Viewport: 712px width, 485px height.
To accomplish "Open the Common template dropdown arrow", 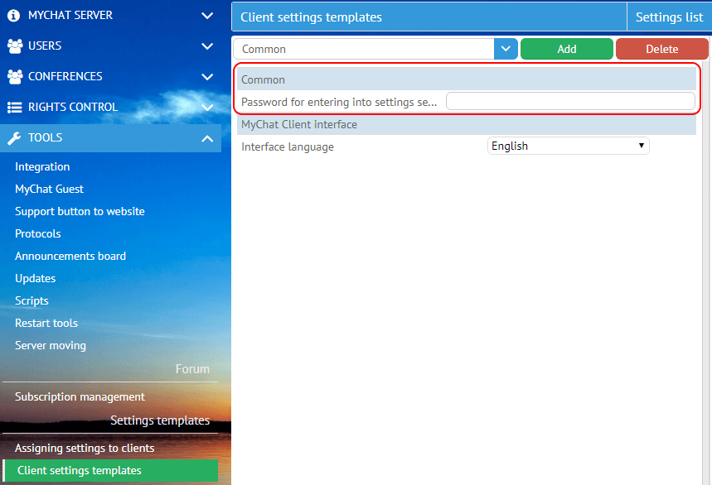I will 506,49.
